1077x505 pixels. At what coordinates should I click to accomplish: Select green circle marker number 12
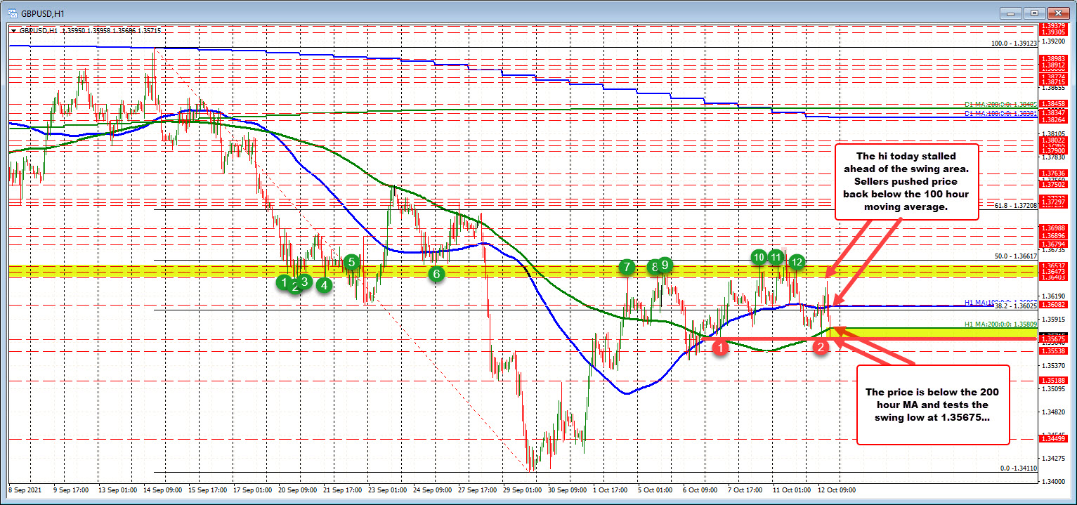pos(796,262)
